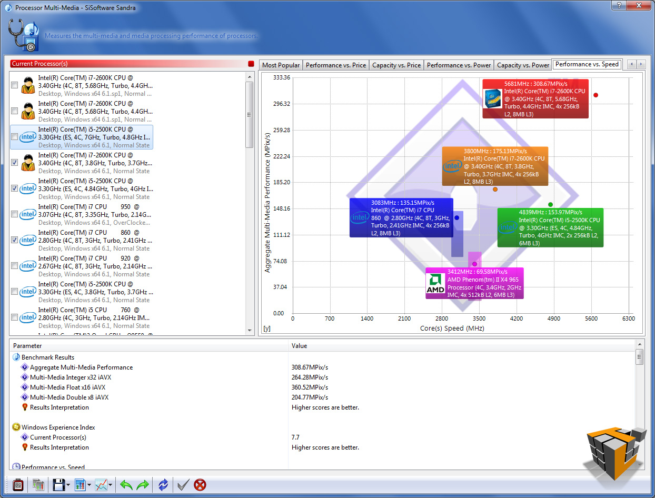Click the Benchmark Results section icon
Image resolution: width=655 pixels, height=498 pixels.
point(16,357)
